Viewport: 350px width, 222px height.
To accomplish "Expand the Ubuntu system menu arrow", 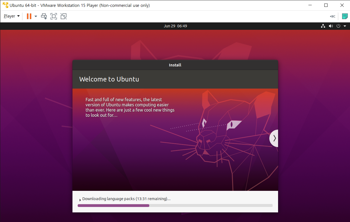I will point(345,26).
